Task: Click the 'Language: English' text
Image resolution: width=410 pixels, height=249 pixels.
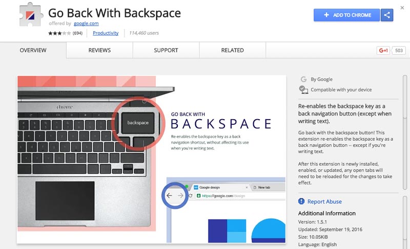Action: [x=317, y=244]
